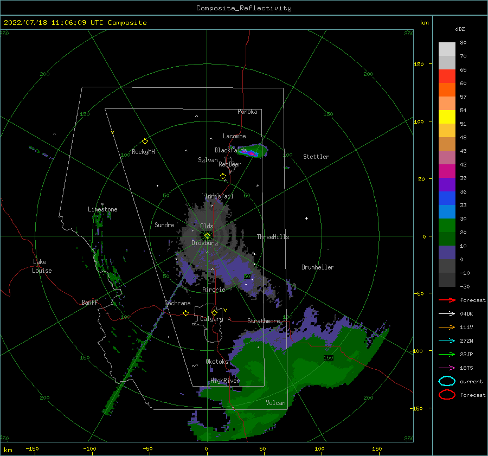Click the Strathmore town label
This screenshot has height=456, width=488.
click(264, 321)
